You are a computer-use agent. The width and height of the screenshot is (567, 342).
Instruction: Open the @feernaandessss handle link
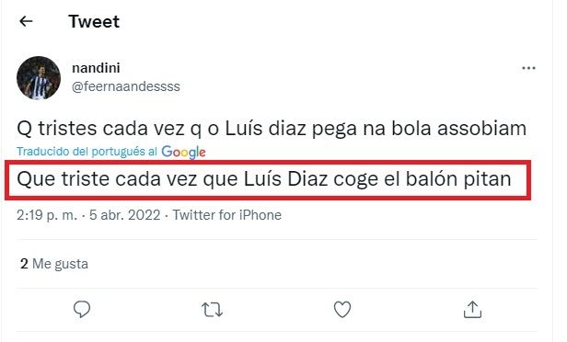126,86
